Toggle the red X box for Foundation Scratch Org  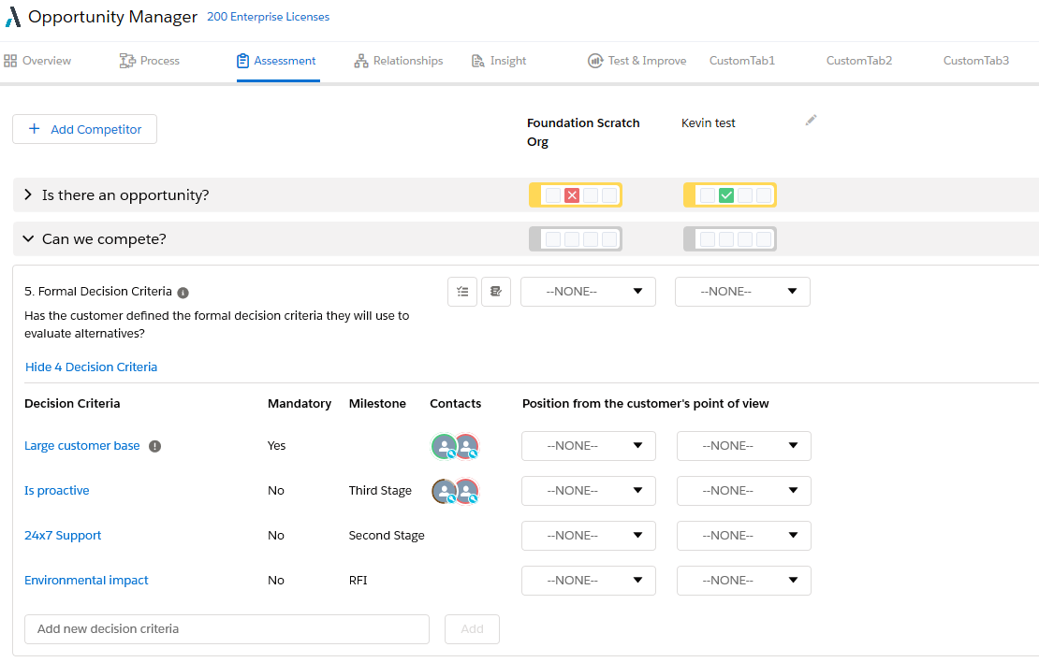coord(572,195)
